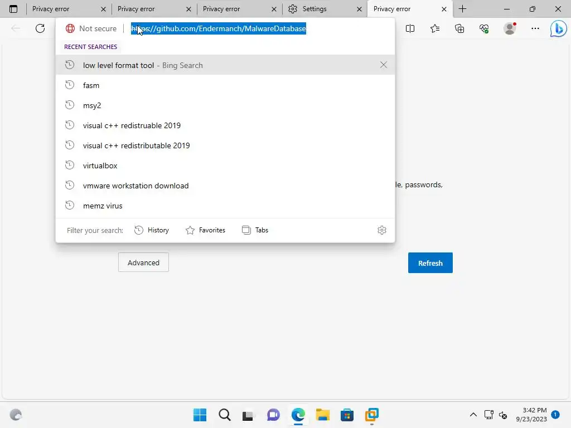Screen dimensions: 571x428
Task: Select 'visual c++ redistributable 2019' suggestion
Action: click(x=225, y=145)
